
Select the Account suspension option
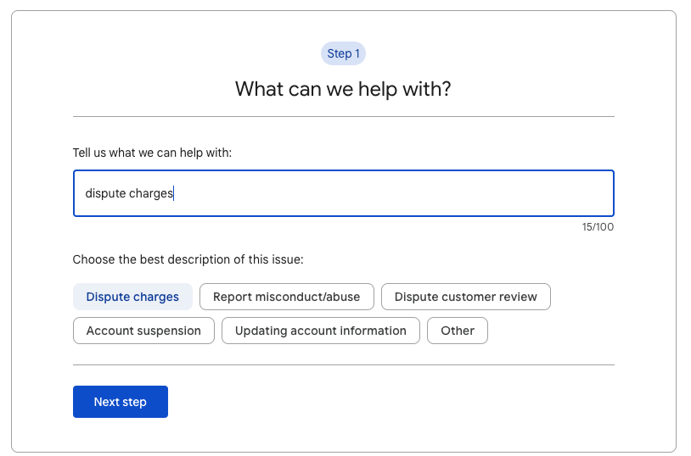[143, 331]
